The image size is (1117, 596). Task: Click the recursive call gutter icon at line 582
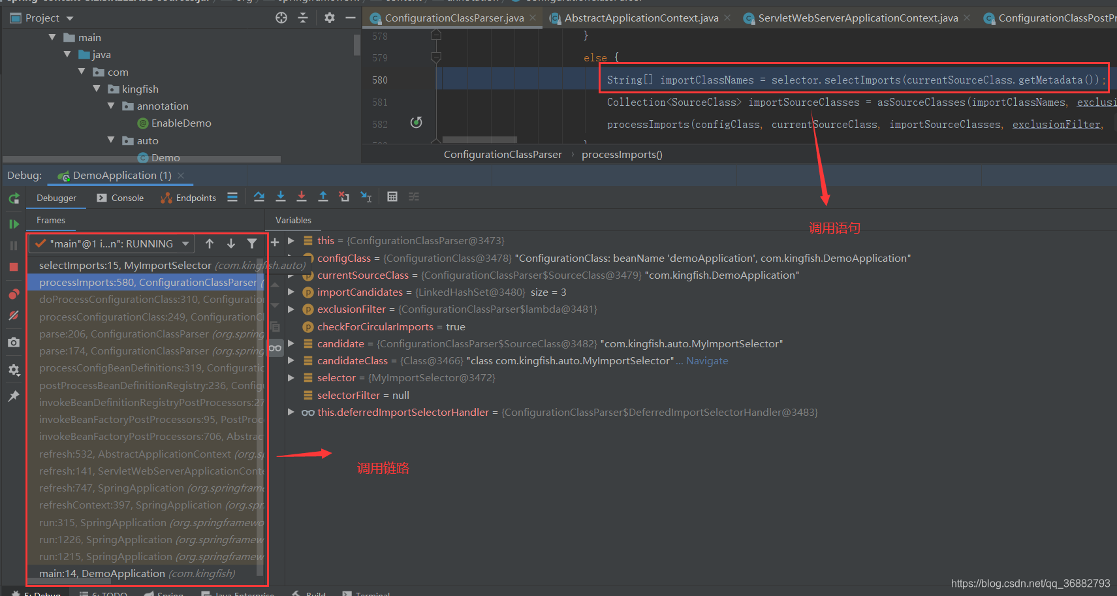(416, 123)
